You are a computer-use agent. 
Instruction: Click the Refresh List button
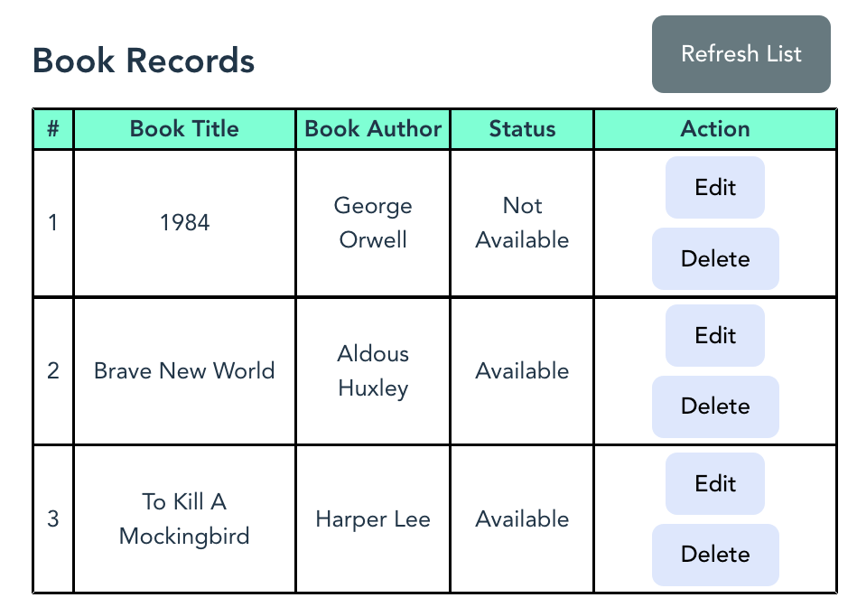741,54
